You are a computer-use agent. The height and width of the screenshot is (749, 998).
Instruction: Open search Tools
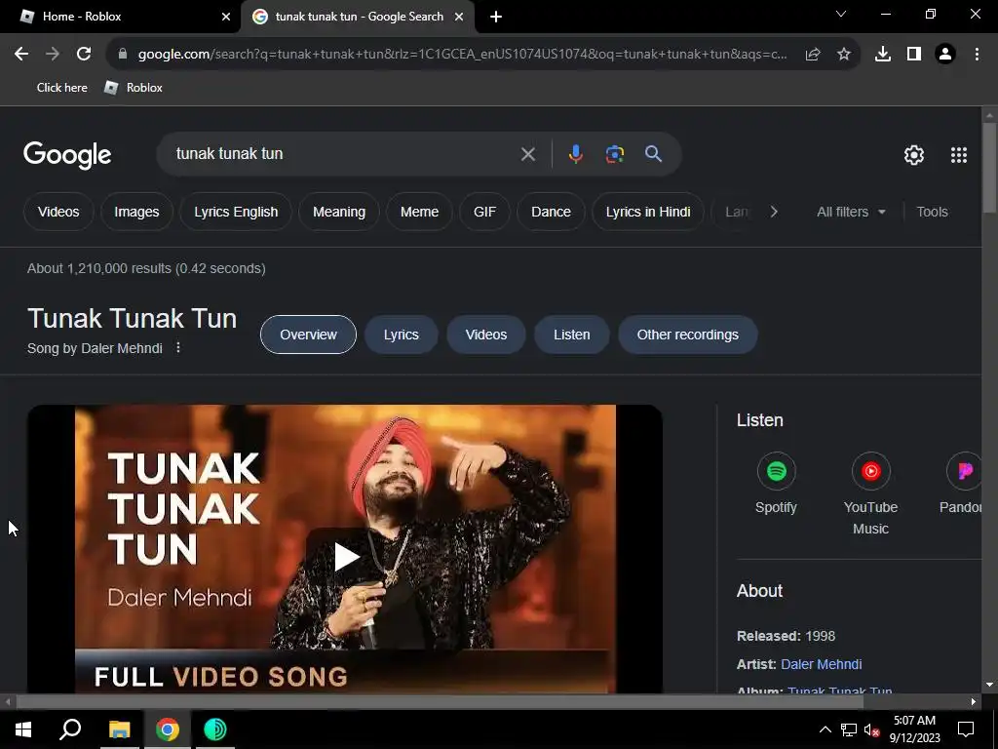[x=932, y=212]
